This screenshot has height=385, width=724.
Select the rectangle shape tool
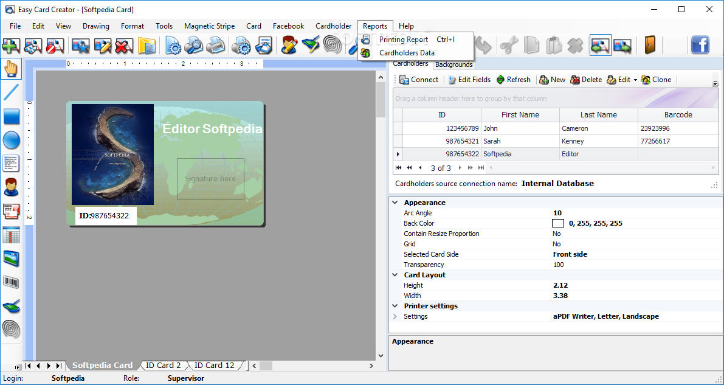pos(11,116)
